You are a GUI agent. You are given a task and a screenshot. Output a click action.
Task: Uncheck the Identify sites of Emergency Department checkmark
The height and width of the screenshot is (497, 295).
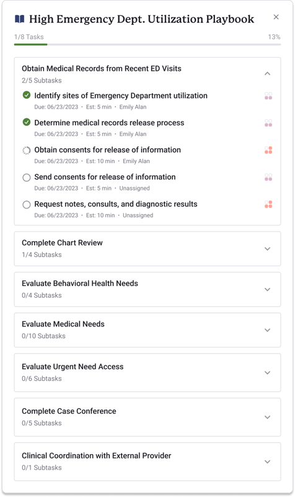[27, 95]
